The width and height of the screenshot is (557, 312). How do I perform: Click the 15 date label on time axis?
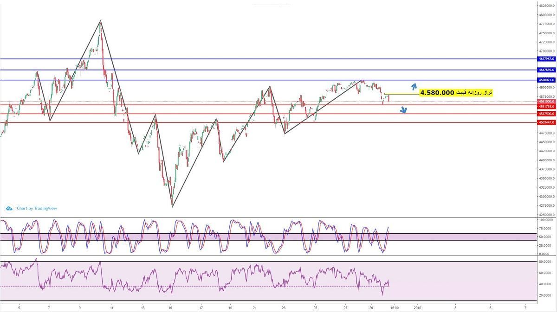(x=171, y=307)
